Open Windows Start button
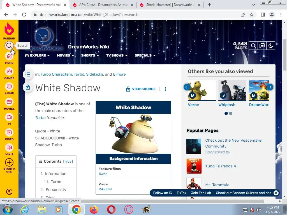 click(x=7, y=209)
